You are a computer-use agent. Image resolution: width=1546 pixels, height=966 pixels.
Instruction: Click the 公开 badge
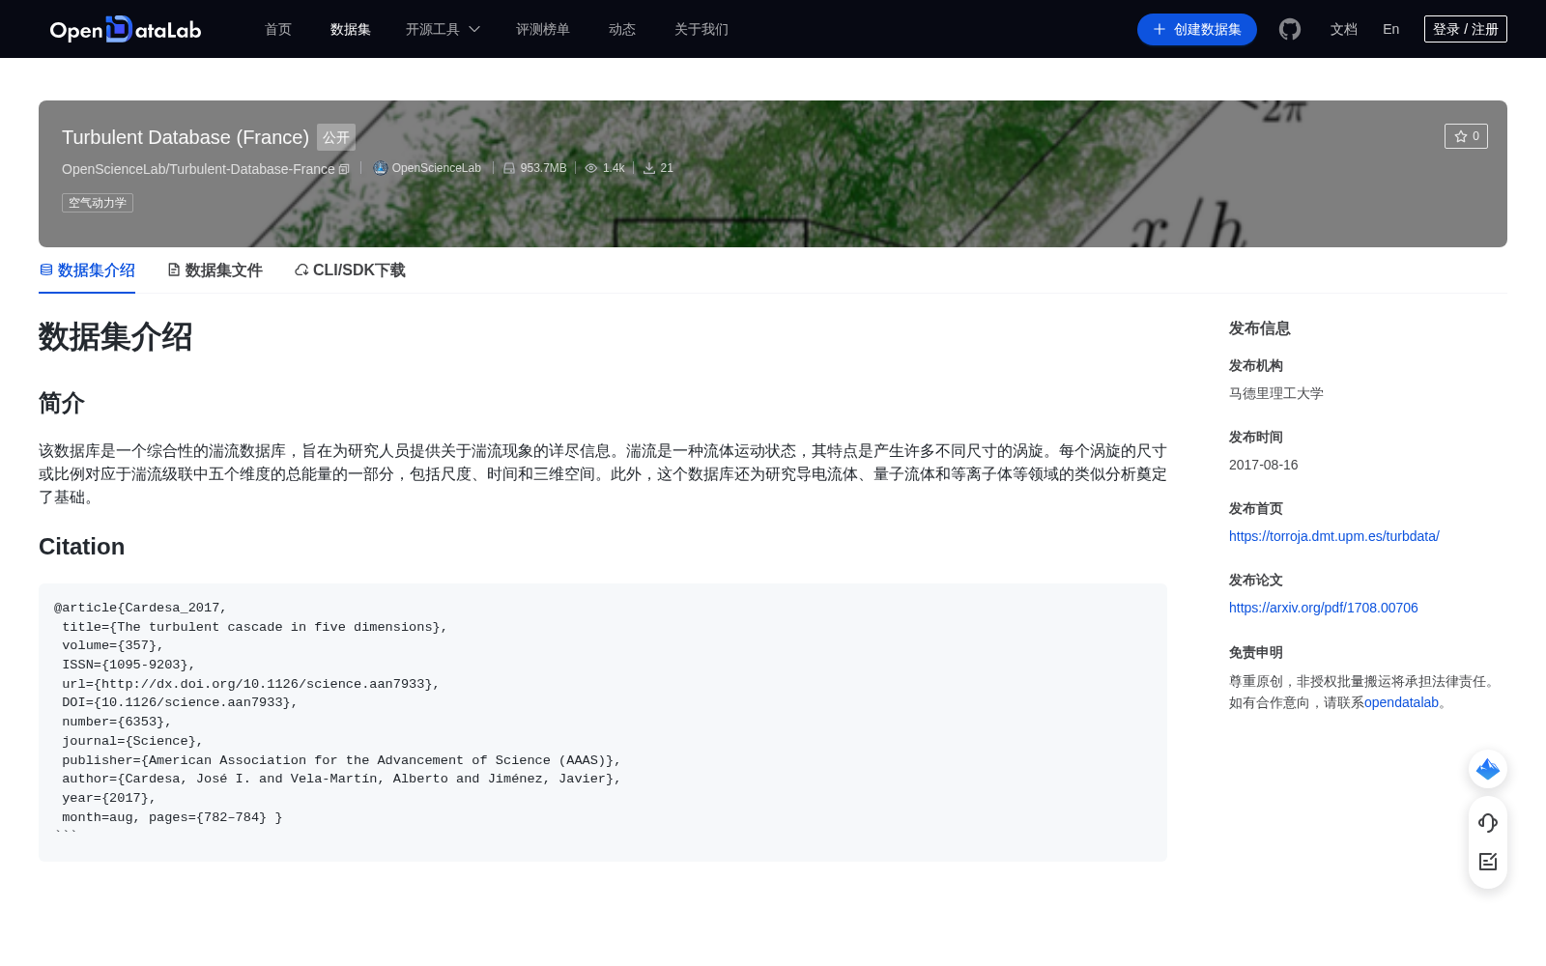click(336, 137)
